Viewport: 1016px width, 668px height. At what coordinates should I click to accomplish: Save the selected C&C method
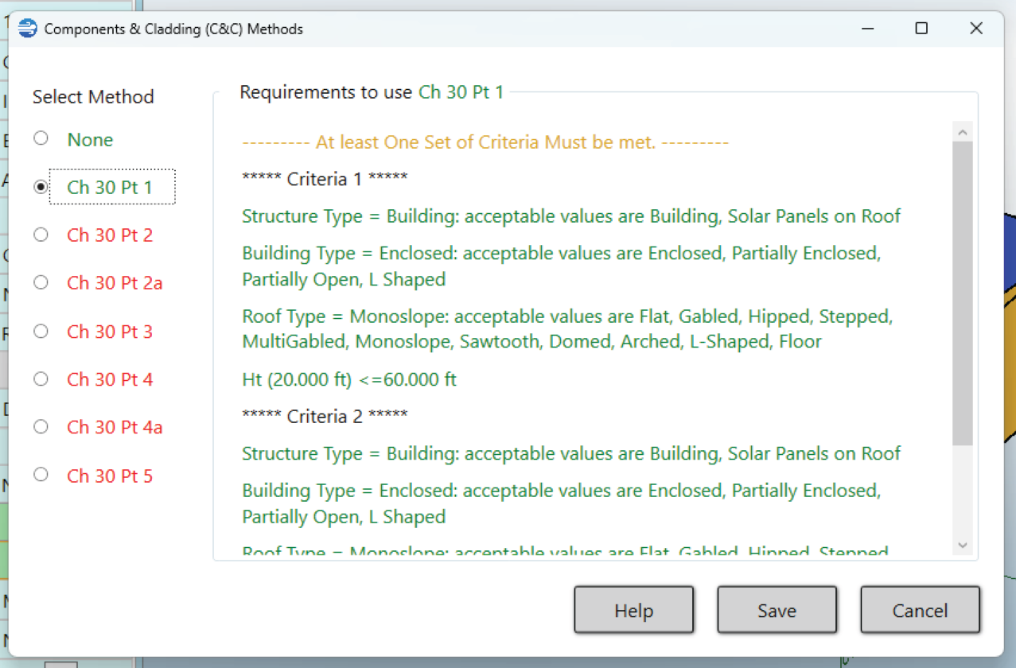click(x=777, y=611)
